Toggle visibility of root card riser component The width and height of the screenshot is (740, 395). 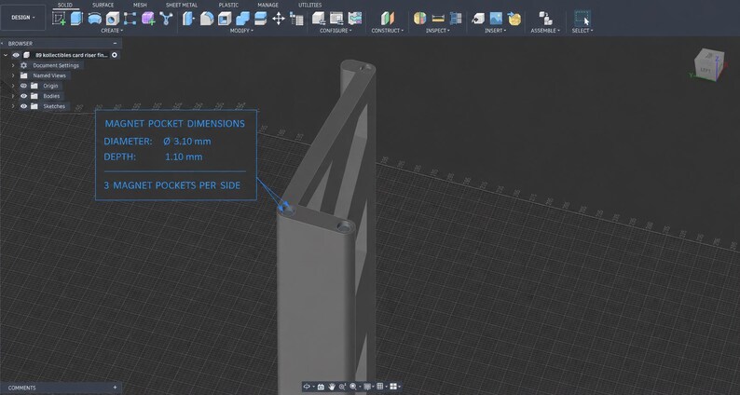16,55
